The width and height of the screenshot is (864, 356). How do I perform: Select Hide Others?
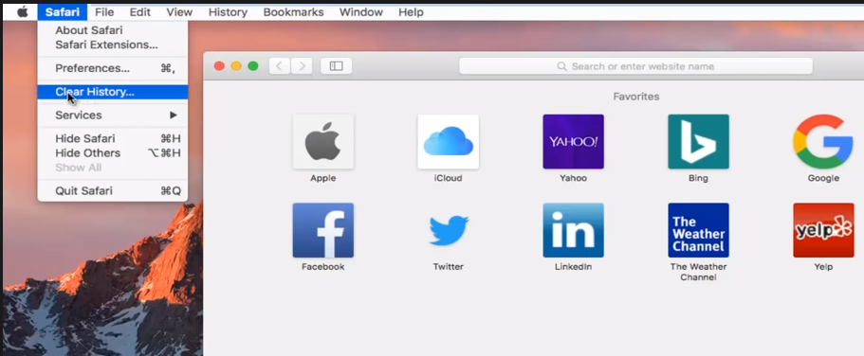(113, 153)
